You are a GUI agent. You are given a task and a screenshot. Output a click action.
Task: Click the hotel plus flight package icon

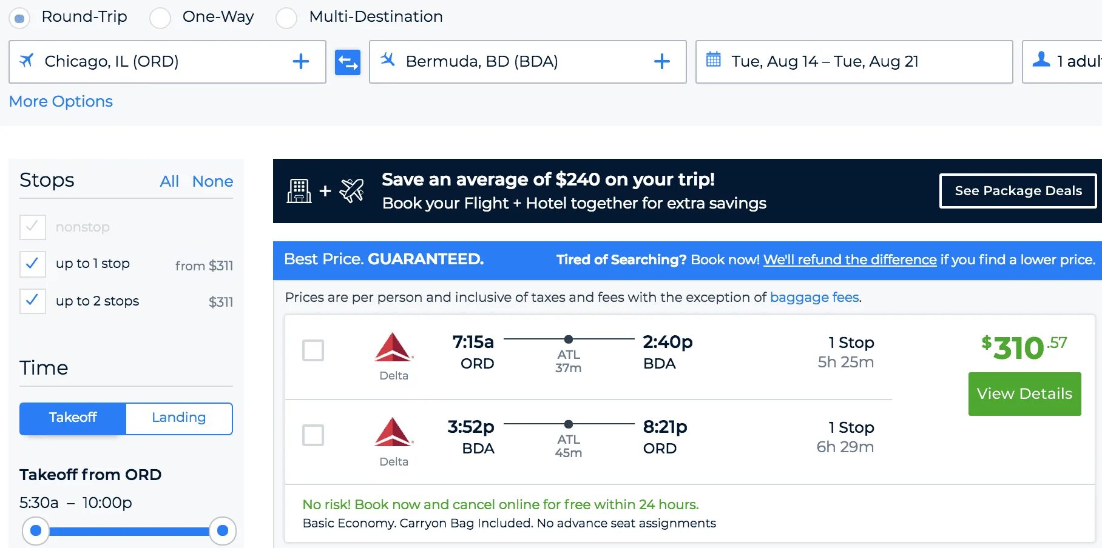(325, 191)
